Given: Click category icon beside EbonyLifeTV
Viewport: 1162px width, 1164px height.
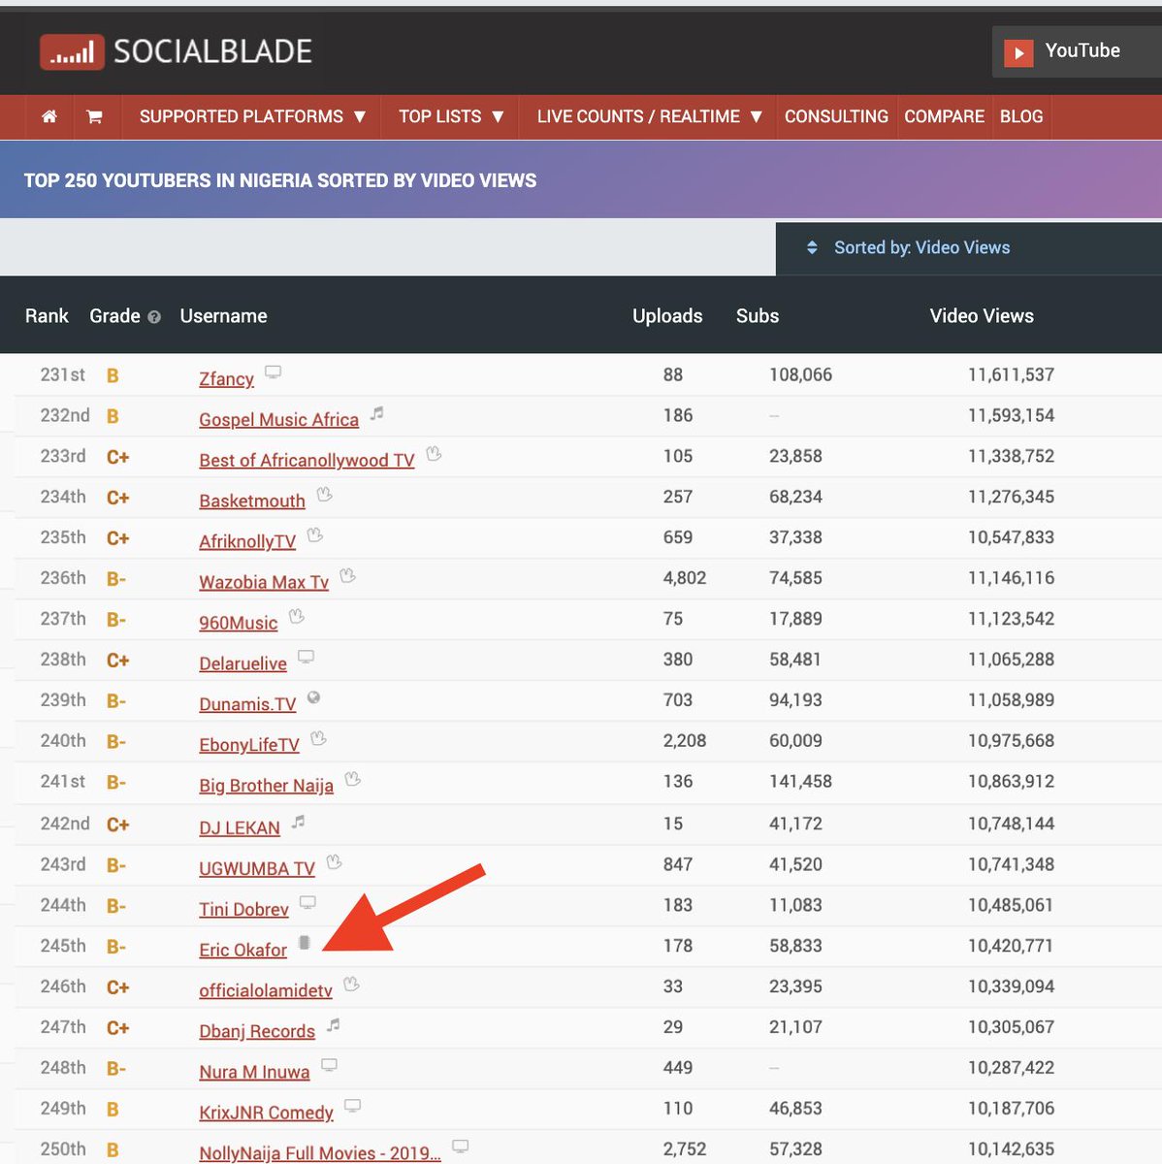Looking at the screenshot, I should (x=318, y=738).
